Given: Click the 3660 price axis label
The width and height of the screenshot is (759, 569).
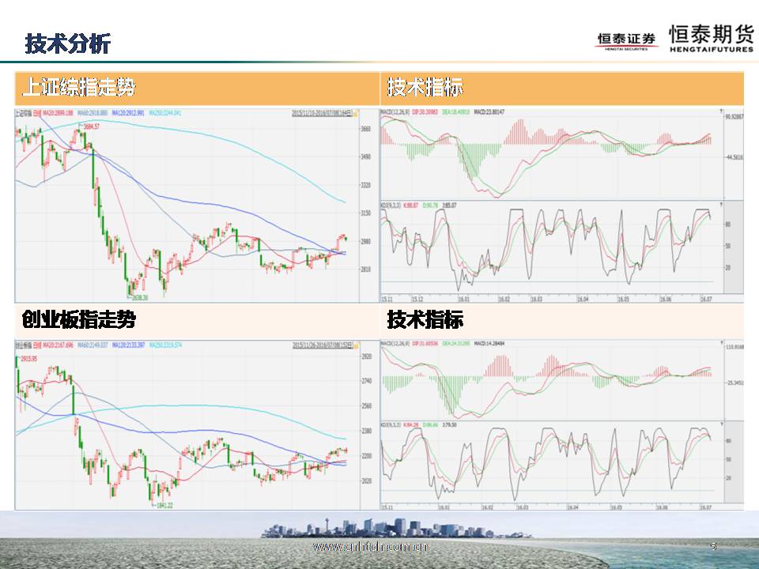Looking at the screenshot, I should click(366, 129).
